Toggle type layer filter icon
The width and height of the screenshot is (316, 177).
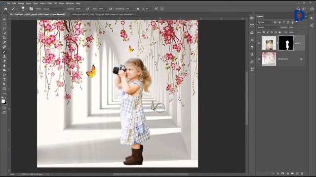pyautogui.click(x=284, y=22)
